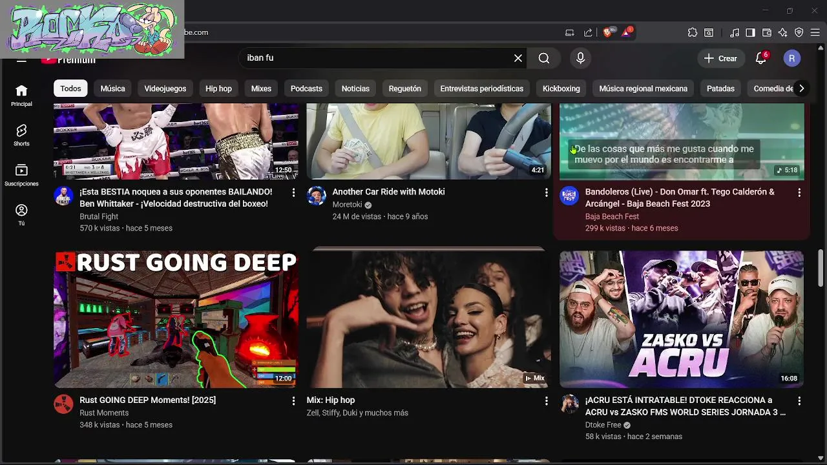Click title Another Car Ride with Motoki
Screen dimensions: 827x465
click(388, 192)
